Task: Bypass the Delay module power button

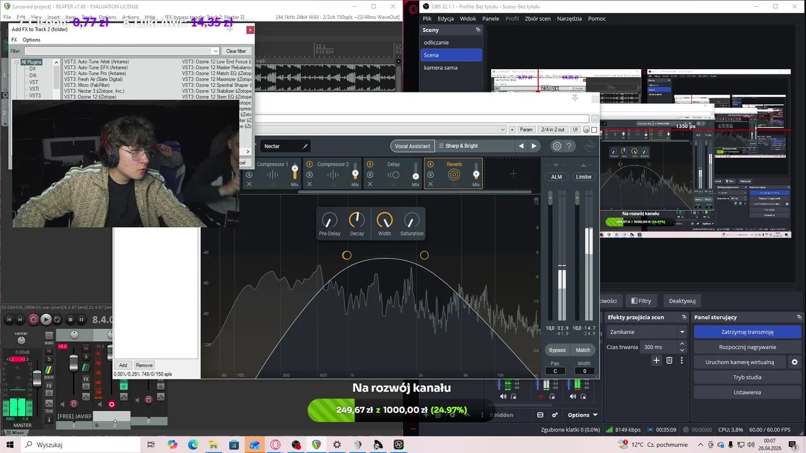Action: [x=370, y=164]
